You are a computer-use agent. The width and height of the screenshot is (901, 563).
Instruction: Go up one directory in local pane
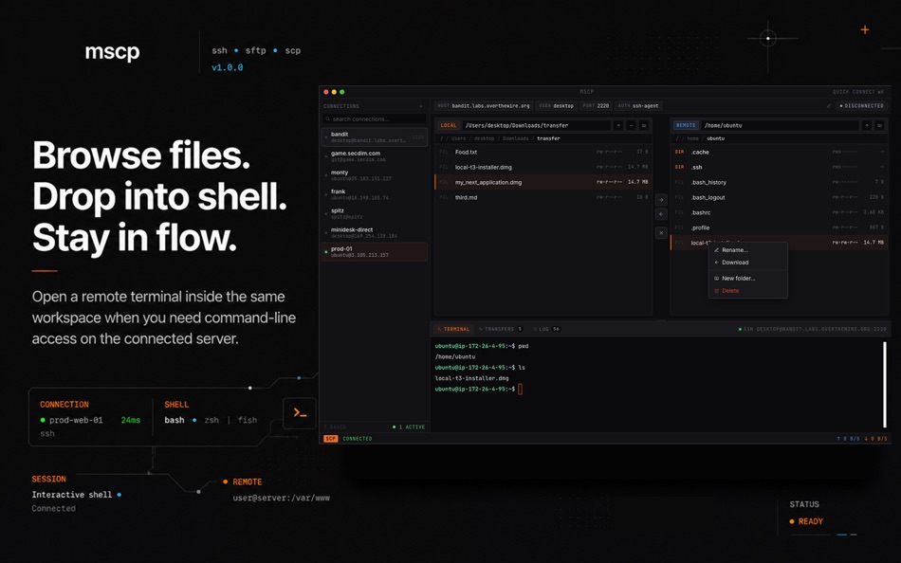tap(618, 125)
